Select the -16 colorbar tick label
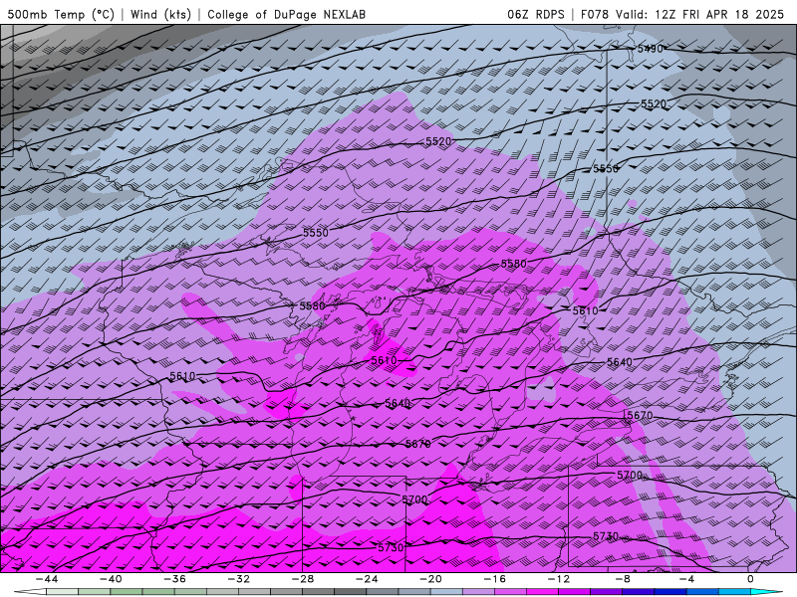797x597 pixels. click(x=494, y=579)
